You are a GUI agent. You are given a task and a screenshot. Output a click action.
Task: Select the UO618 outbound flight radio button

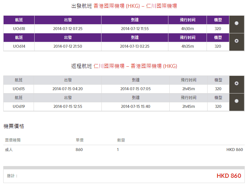pos(237,23)
